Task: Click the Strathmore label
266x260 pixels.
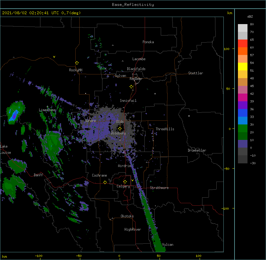Action: (159, 188)
